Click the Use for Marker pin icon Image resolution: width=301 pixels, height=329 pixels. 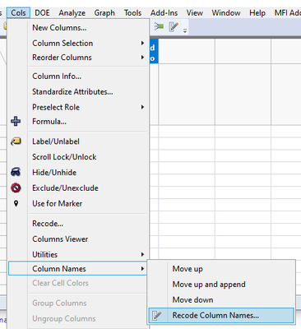point(16,203)
